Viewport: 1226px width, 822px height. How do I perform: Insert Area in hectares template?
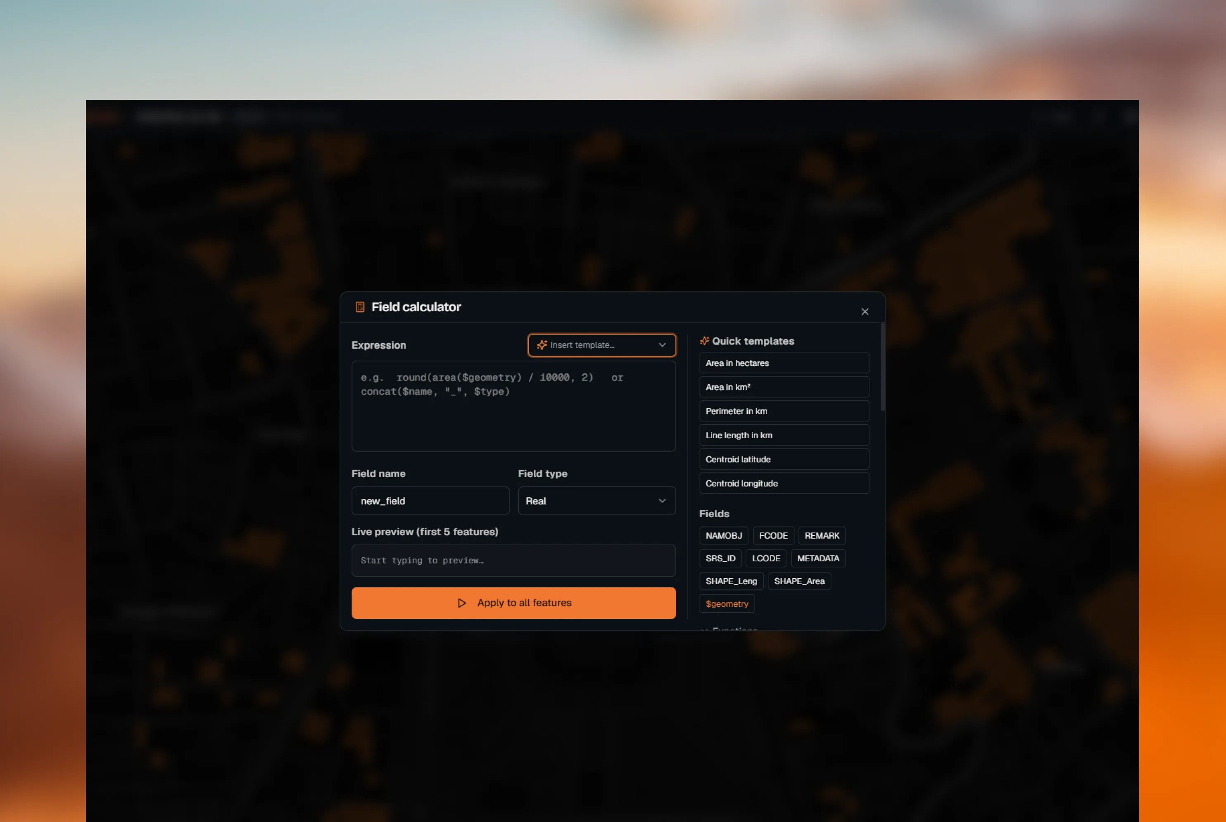pyautogui.click(x=784, y=363)
